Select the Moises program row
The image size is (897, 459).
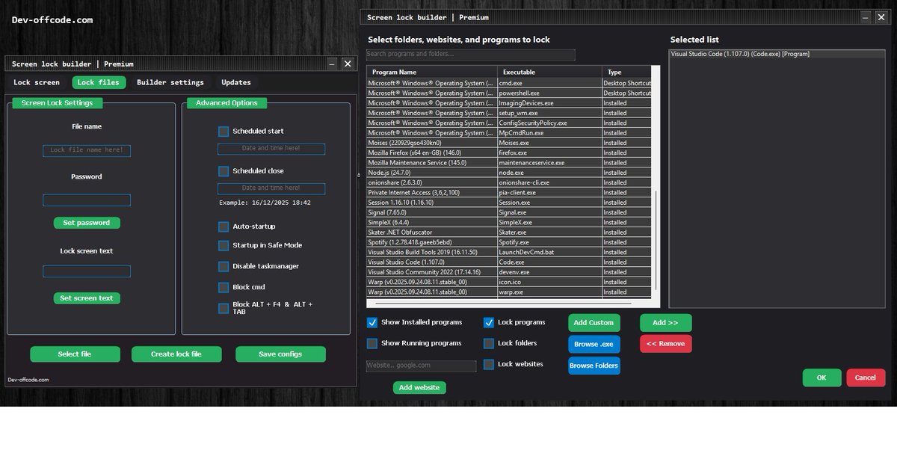pos(509,143)
